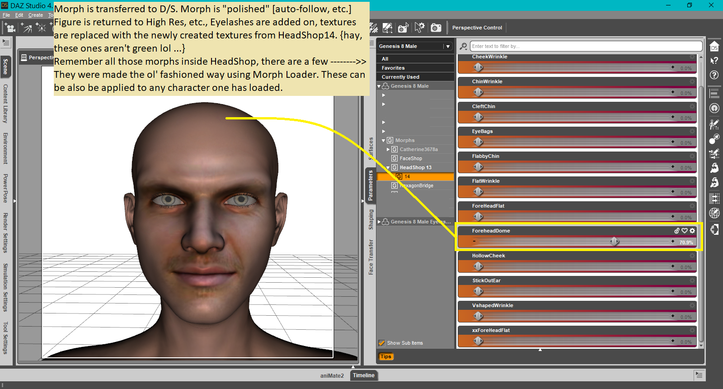Show Favorites parameters filter

[415, 68]
